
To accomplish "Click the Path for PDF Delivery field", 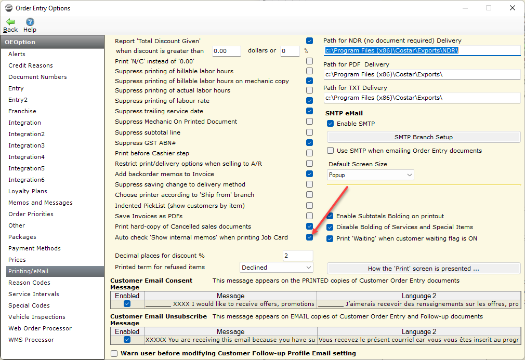I will [422, 74].
